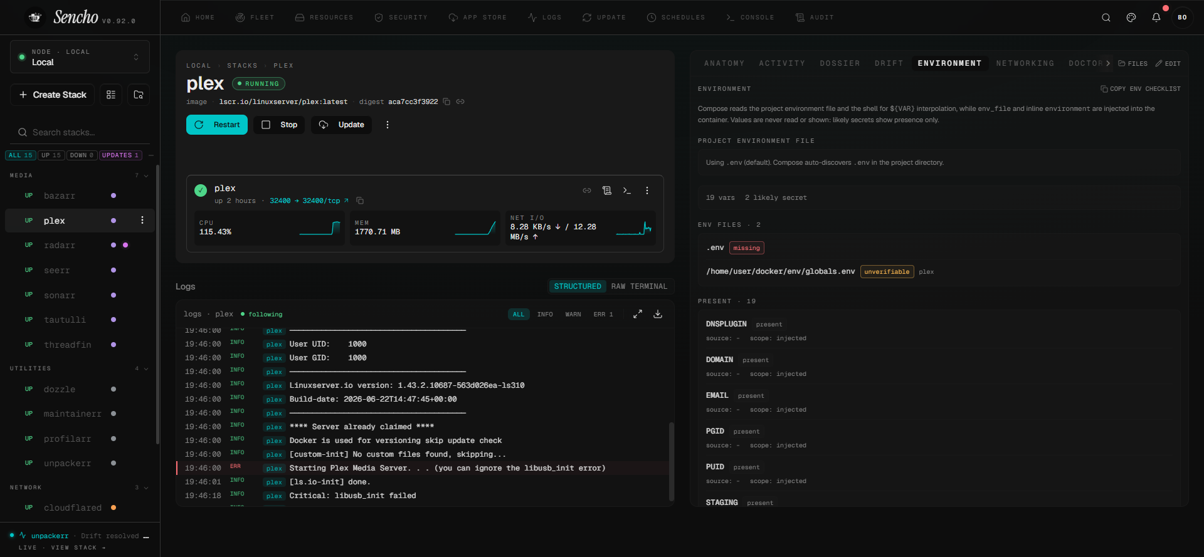
Task: Select the tautulli stack
Action: (x=80, y=320)
